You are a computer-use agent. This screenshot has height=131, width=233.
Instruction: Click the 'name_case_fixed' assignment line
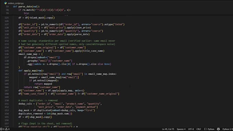coord(69,94)
